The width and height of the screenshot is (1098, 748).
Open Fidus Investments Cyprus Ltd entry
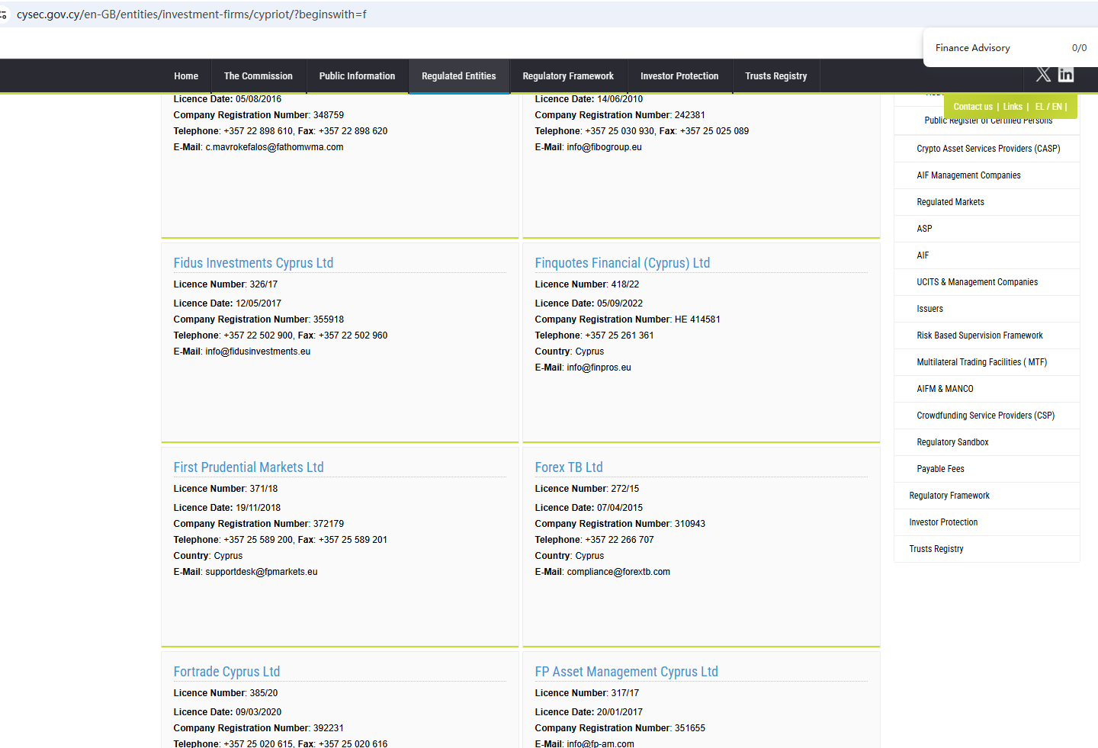click(x=253, y=263)
